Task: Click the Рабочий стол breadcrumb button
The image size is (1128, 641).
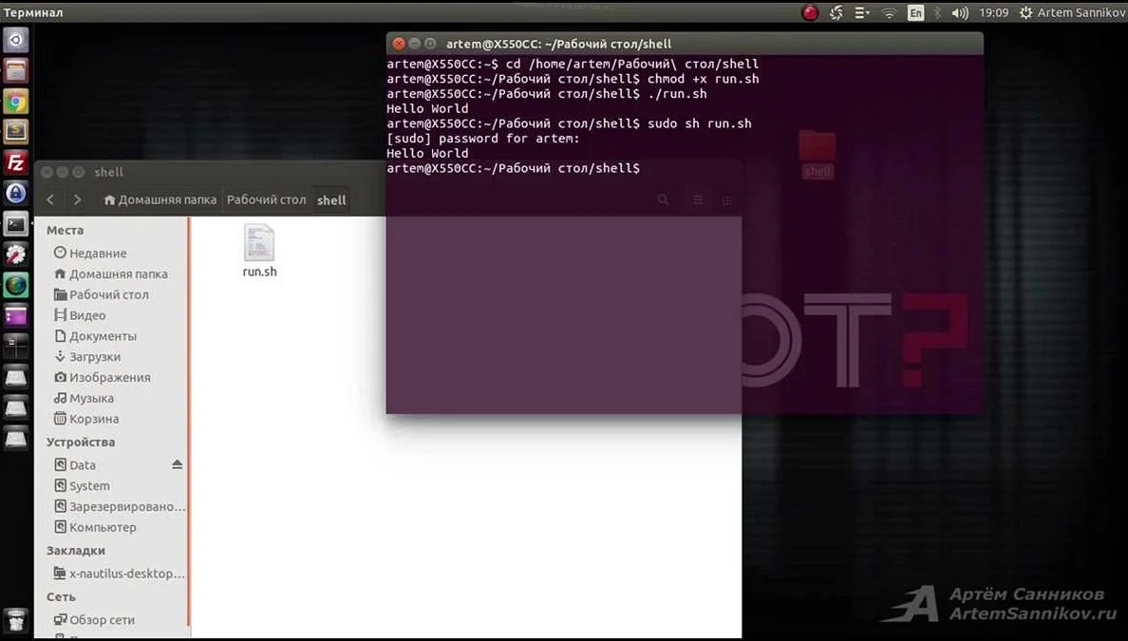Action: [x=266, y=200]
